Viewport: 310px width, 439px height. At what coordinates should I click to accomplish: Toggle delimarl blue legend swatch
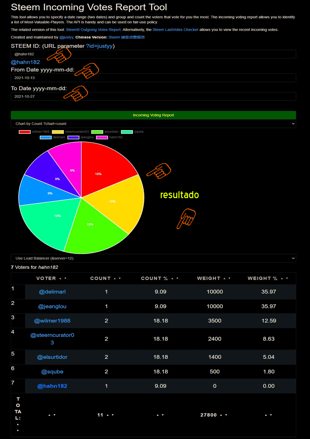tap(46, 137)
